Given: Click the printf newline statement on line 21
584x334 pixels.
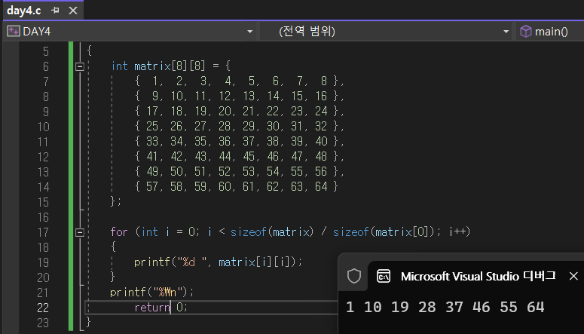Looking at the screenshot, I should point(152,292).
